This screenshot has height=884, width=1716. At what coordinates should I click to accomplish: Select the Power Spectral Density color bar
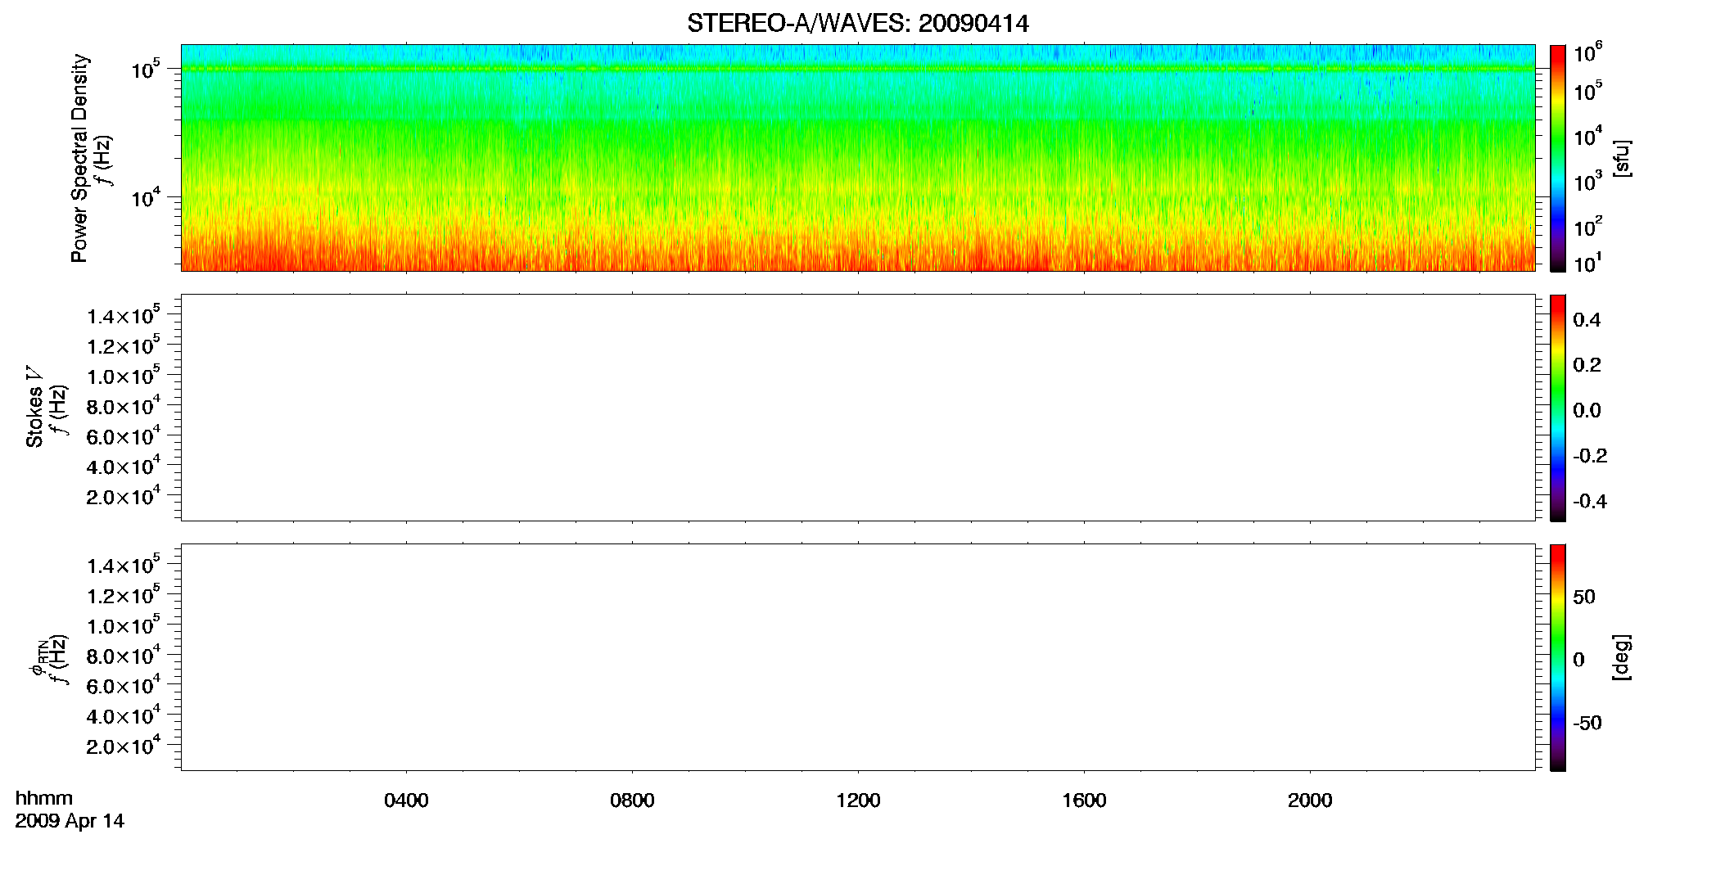[1557, 158]
